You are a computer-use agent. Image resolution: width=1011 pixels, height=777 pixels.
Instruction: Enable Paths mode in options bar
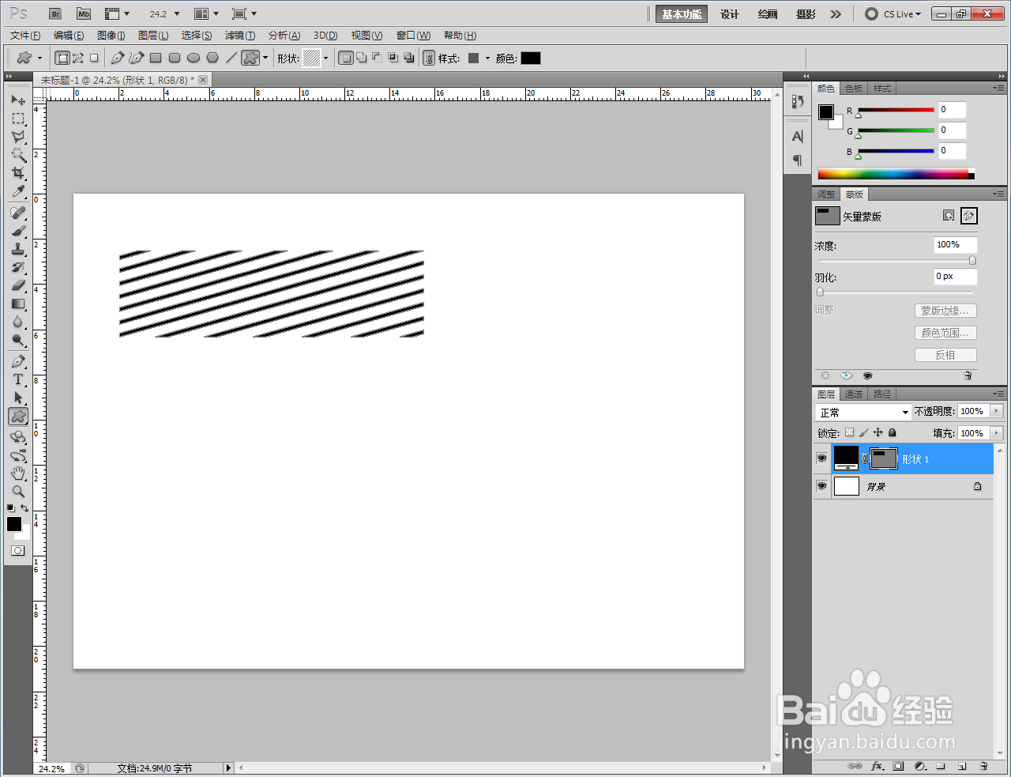pos(78,58)
